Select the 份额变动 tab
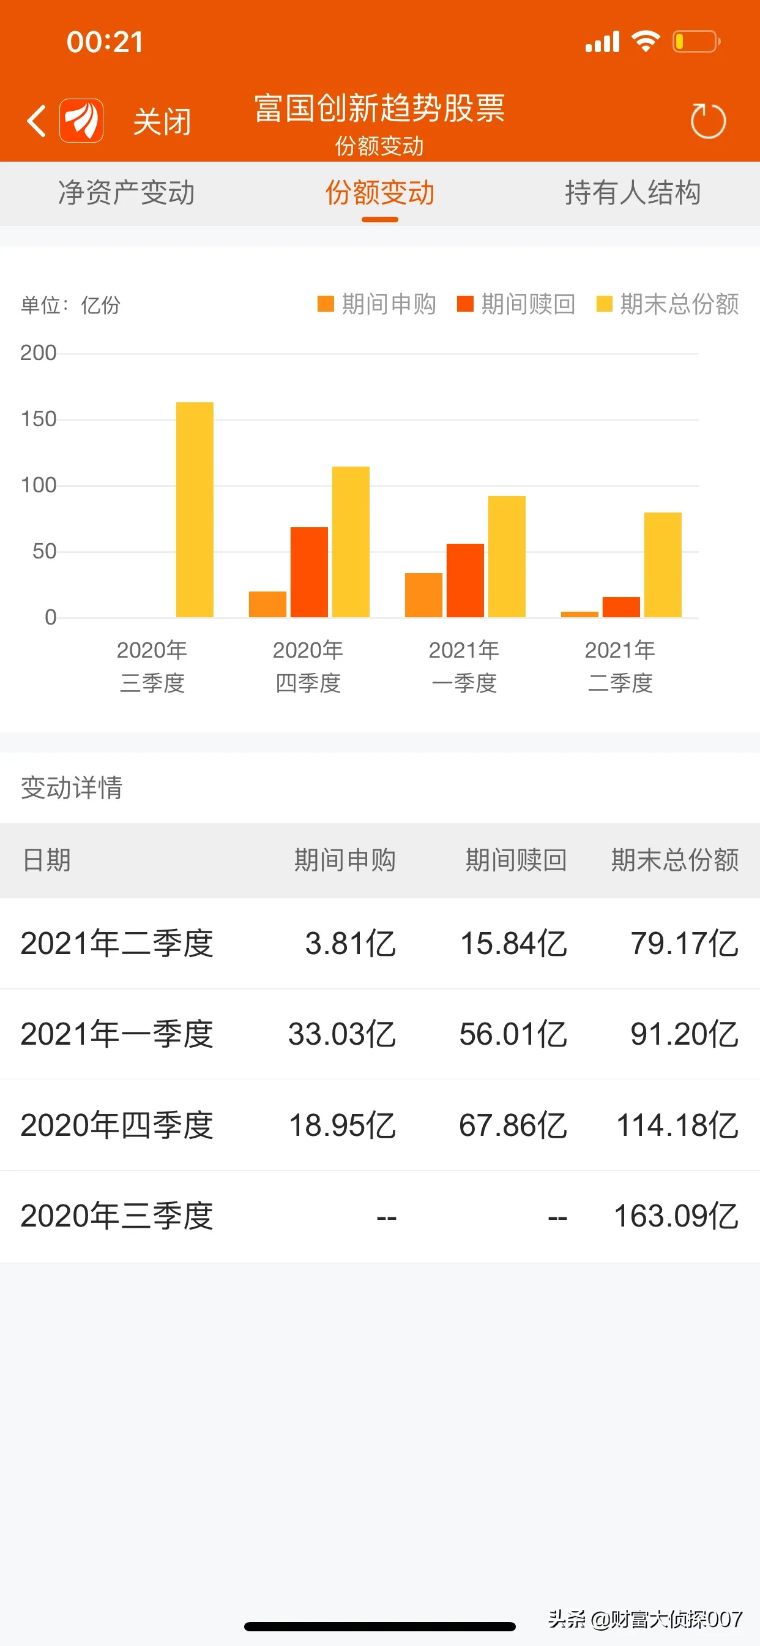760x1646 pixels. (x=380, y=192)
